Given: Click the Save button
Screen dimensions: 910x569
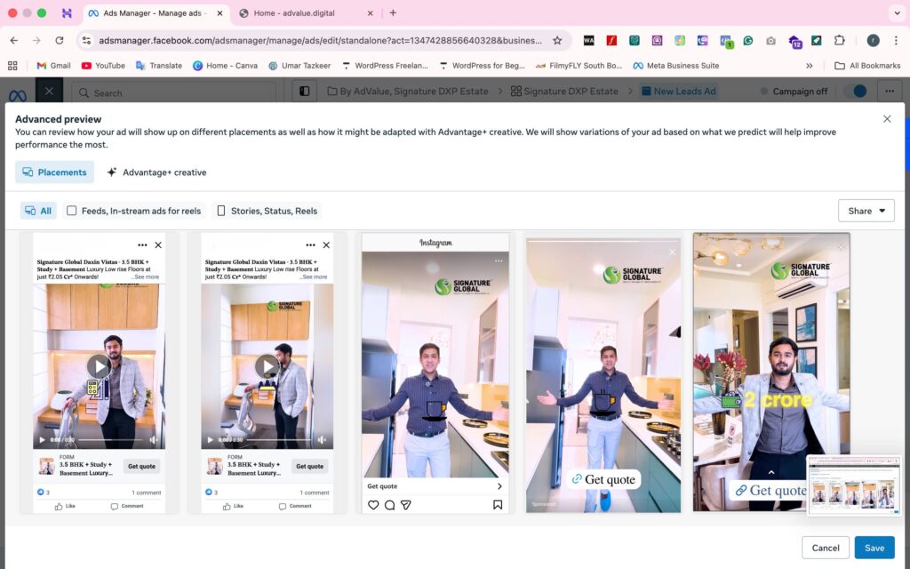Looking at the screenshot, I should [x=874, y=548].
